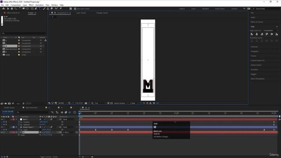Viewport: 281px width, 158px height.
Task: Open the Layer menu
Action: click(25, 5)
